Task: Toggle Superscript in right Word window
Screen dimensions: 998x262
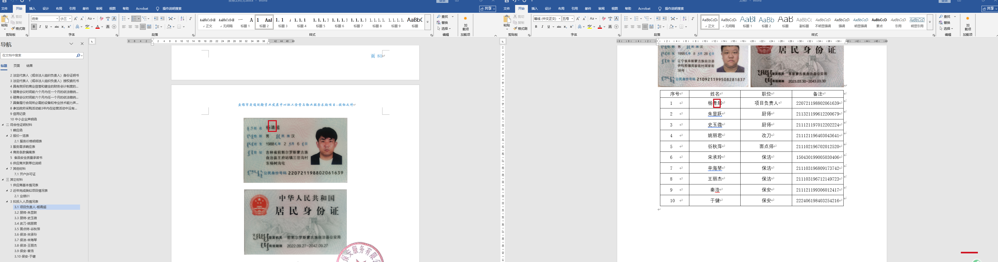Action: [571, 27]
